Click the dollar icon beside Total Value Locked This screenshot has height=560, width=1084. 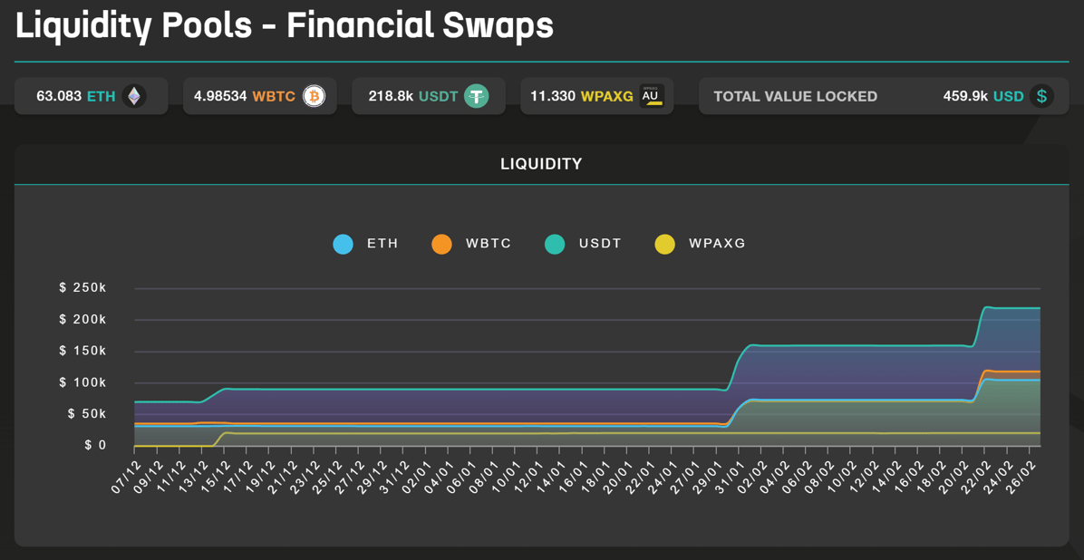1040,95
